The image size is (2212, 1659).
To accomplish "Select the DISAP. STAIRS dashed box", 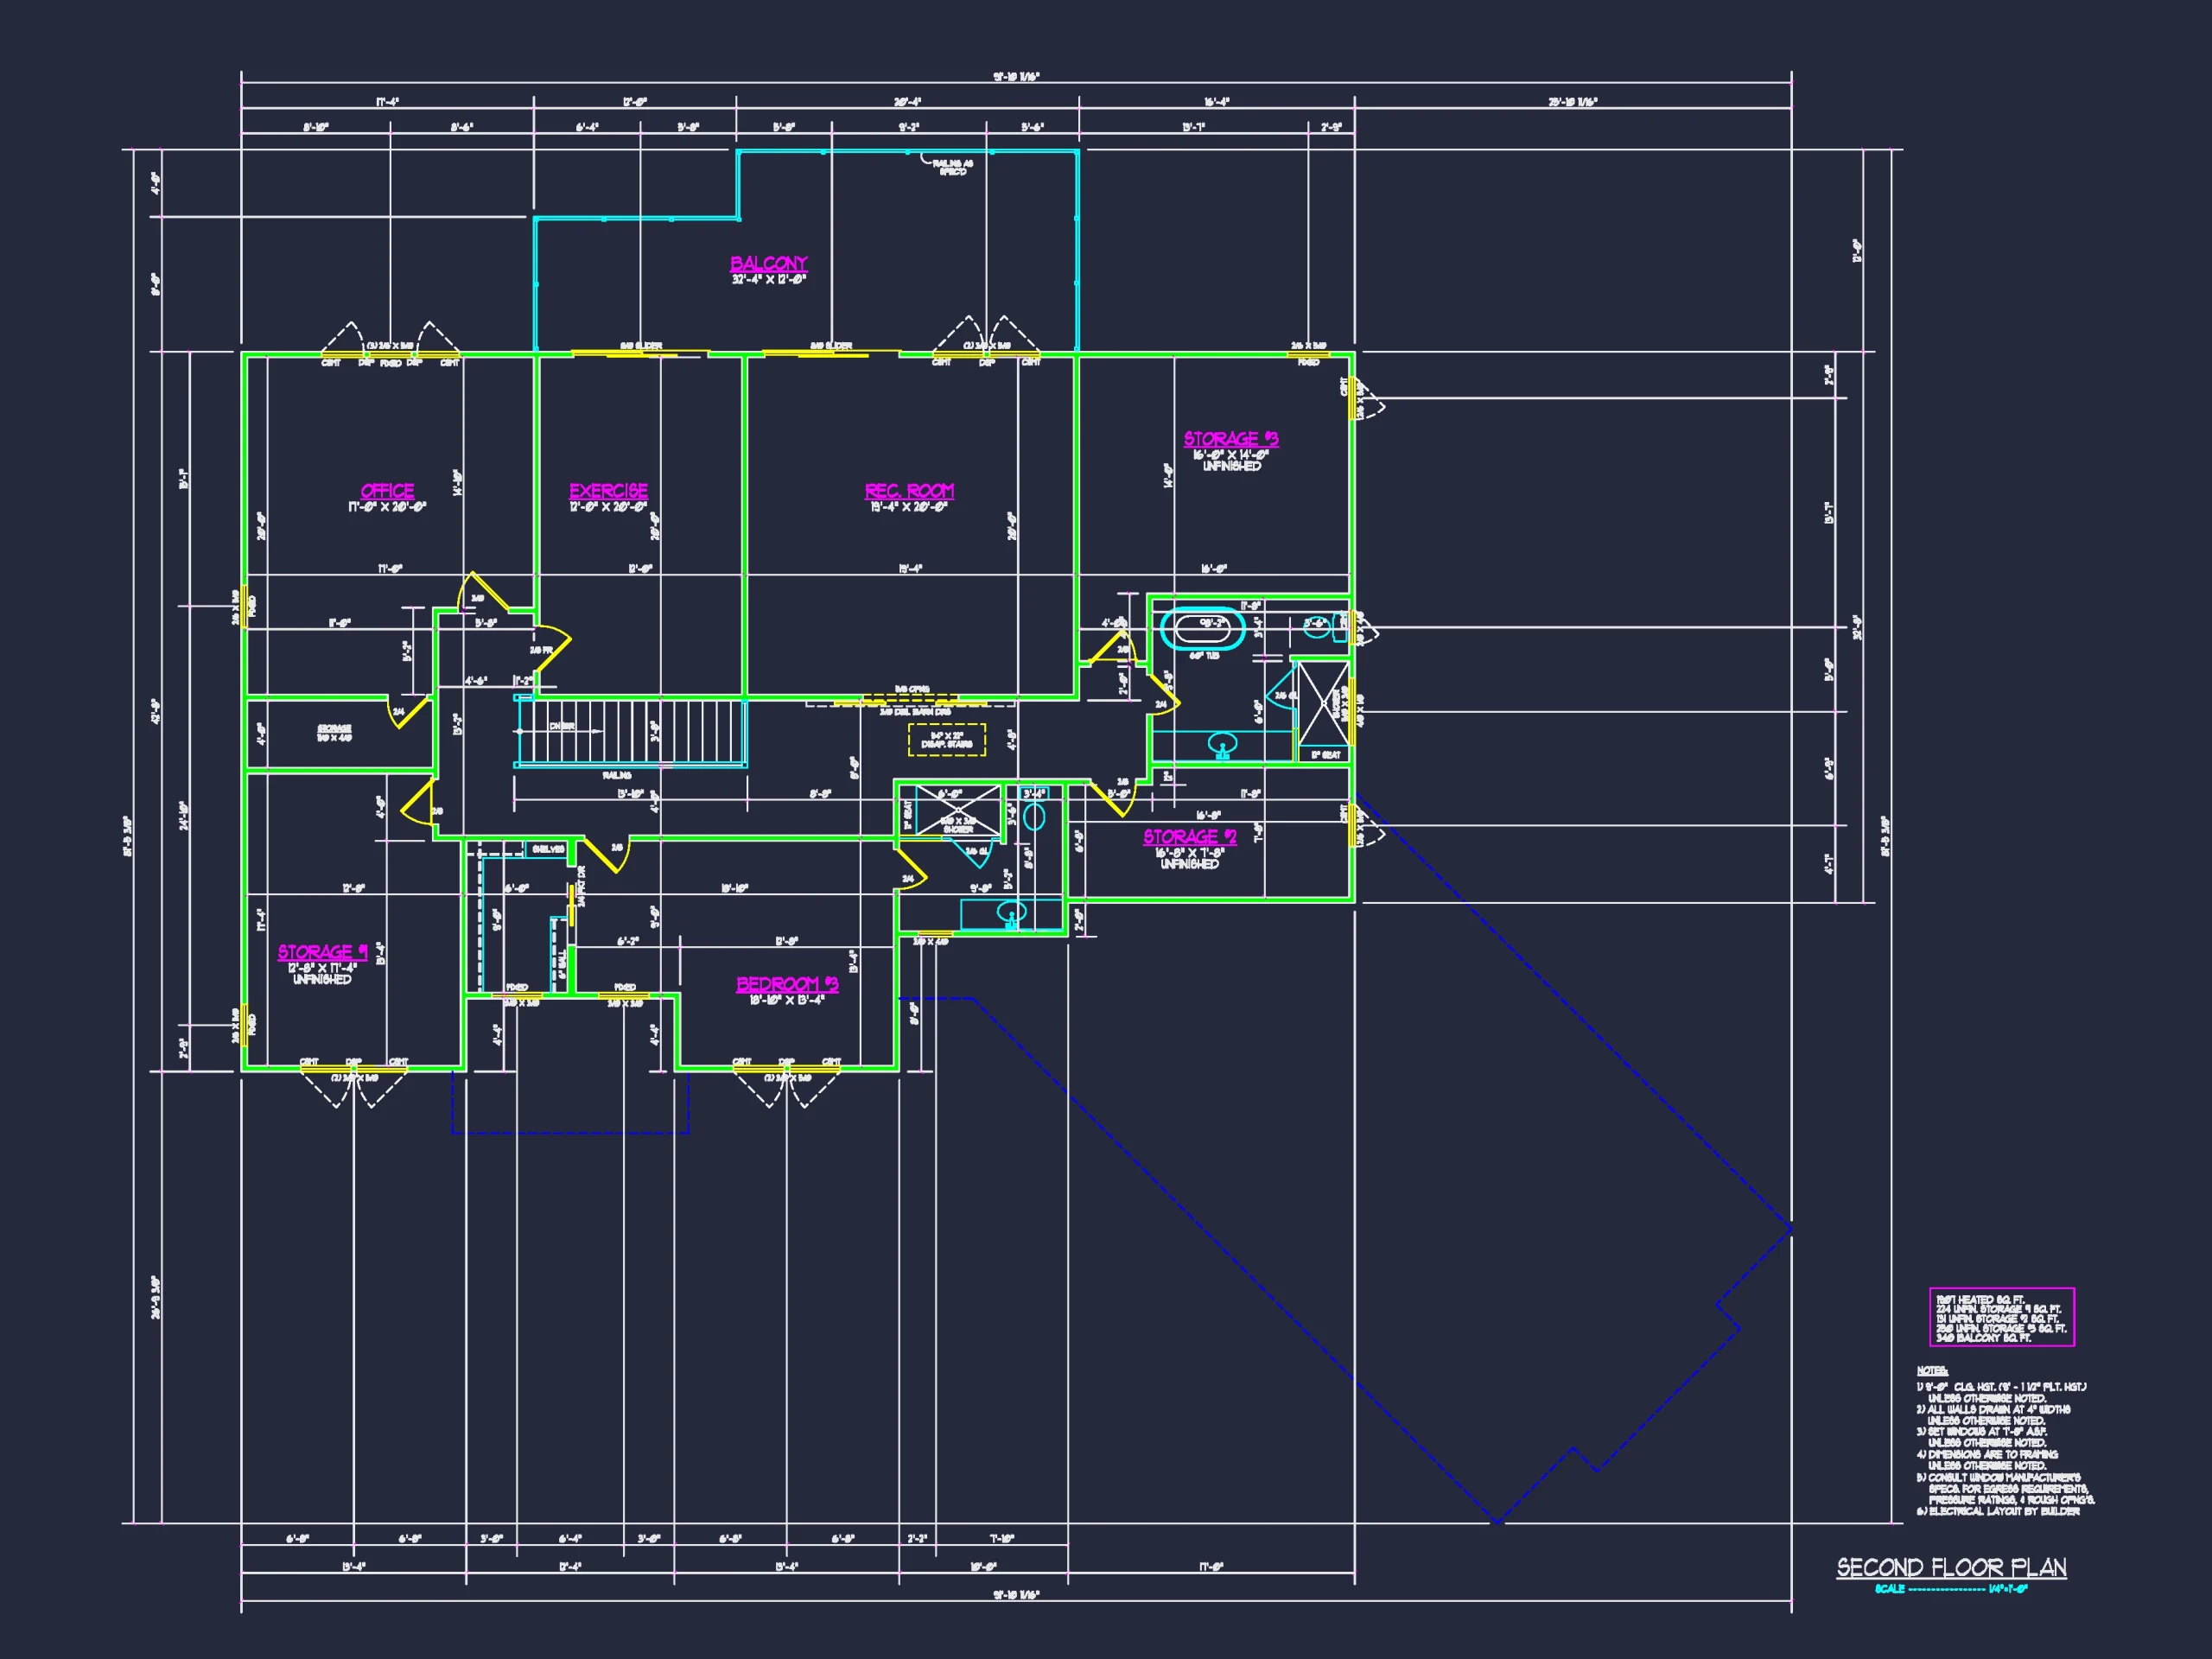I will tap(946, 740).
